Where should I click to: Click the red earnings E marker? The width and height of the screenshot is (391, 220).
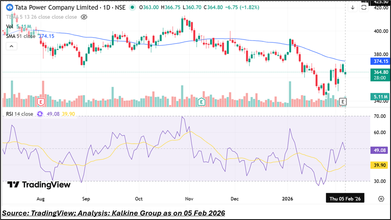[41, 102]
